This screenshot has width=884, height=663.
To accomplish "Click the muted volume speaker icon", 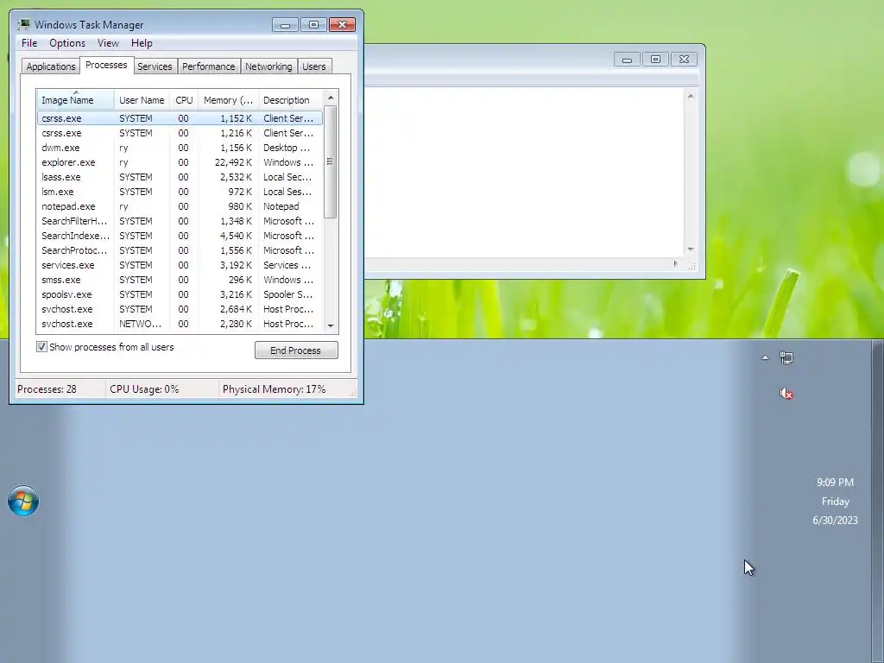I will [x=786, y=394].
